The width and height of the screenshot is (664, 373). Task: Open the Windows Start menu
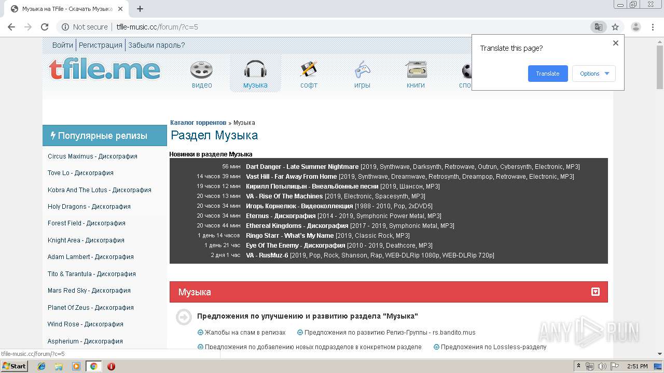14,366
